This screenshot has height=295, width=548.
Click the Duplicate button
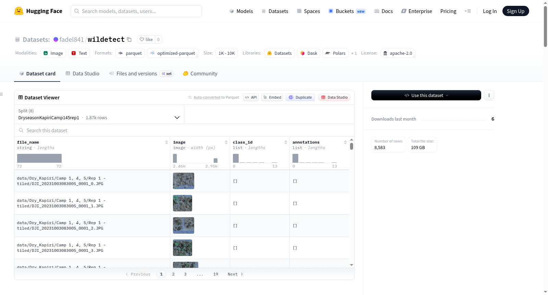pyautogui.click(x=300, y=97)
